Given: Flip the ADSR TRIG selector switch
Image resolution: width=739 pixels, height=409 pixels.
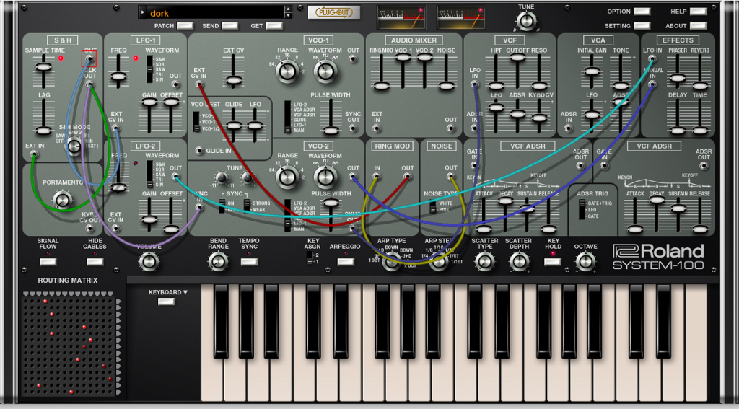Looking at the screenshot, I should pos(582,209).
